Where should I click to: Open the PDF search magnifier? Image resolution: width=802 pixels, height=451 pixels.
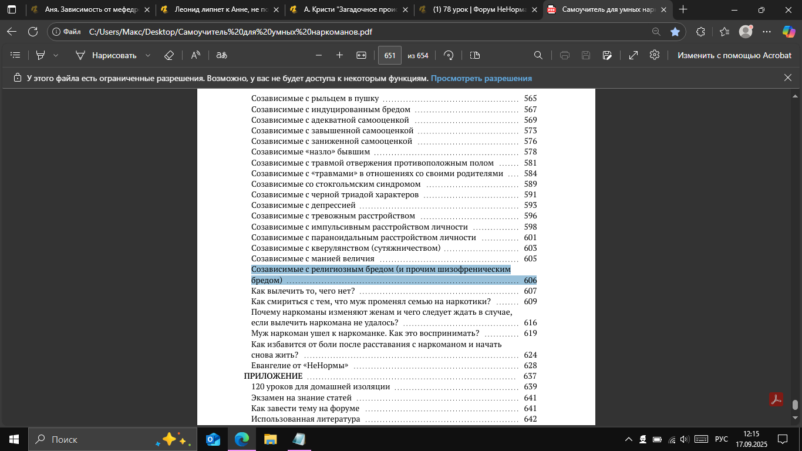click(538, 55)
